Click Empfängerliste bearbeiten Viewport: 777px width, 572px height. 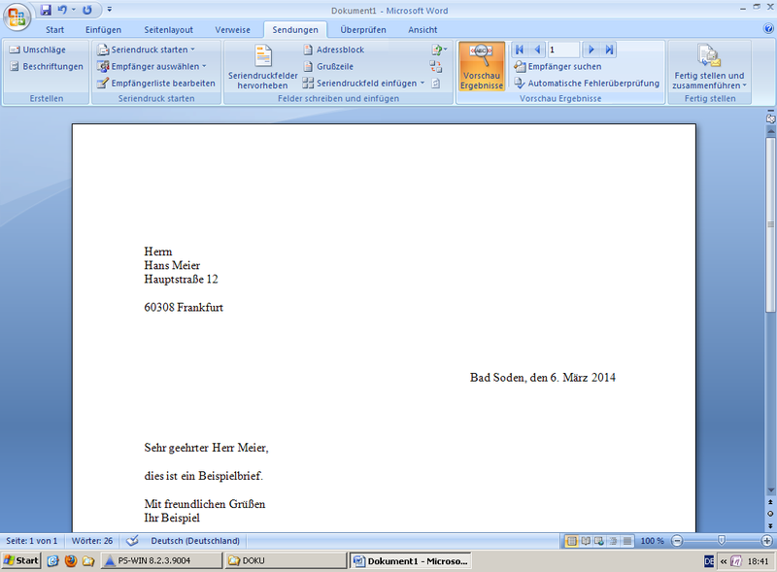(156, 84)
